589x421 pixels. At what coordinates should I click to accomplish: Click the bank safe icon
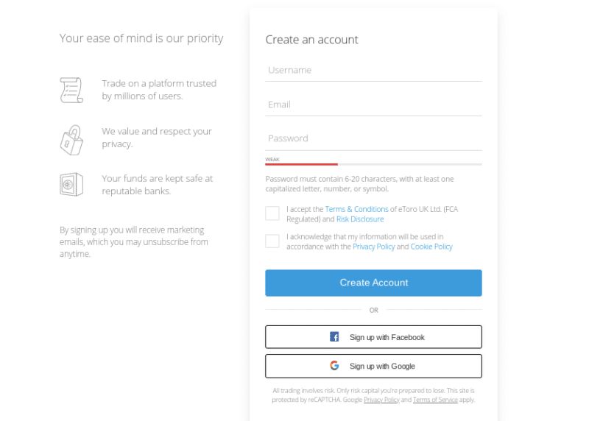[71, 185]
